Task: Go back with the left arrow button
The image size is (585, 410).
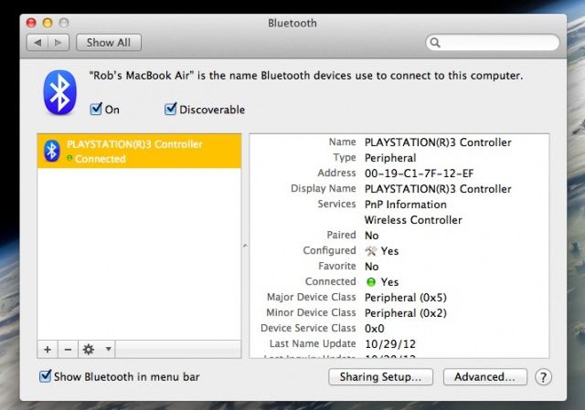Action: click(x=37, y=43)
